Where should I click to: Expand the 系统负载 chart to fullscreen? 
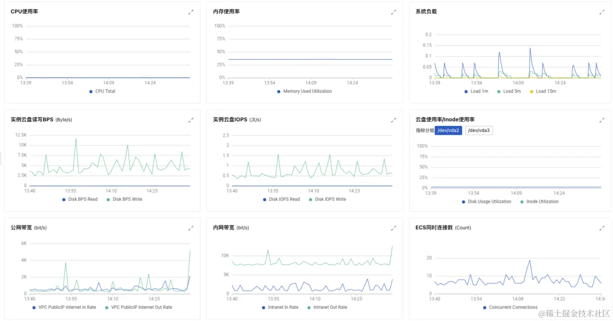pos(602,12)
